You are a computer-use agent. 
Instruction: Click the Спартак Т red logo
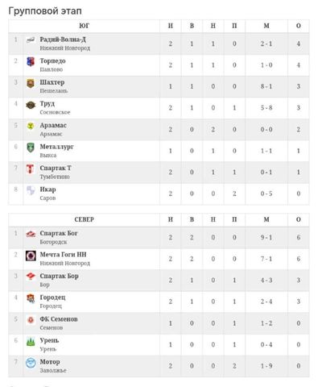pos(31,169)
